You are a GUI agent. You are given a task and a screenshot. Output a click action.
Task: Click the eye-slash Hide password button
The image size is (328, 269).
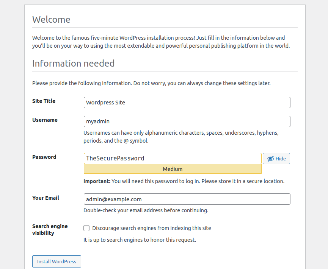point(276,159)
